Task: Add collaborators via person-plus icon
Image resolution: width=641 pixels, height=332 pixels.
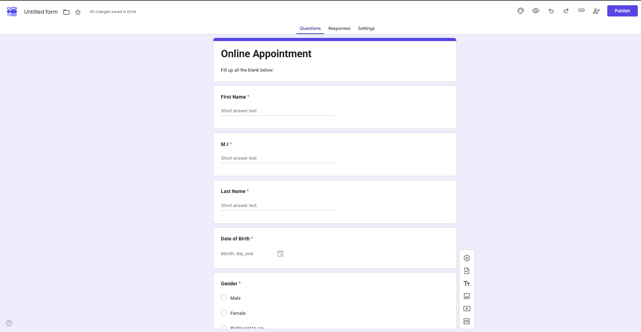Action: pyautogui.click(x=596, y=11)
